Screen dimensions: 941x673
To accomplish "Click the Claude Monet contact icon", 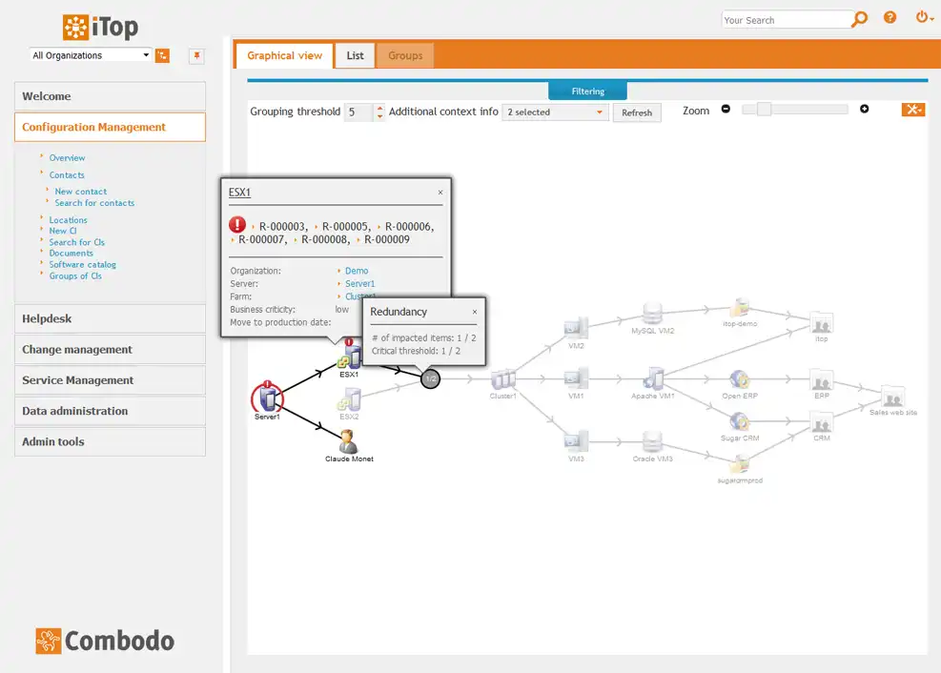I will (x=347, y=441).
